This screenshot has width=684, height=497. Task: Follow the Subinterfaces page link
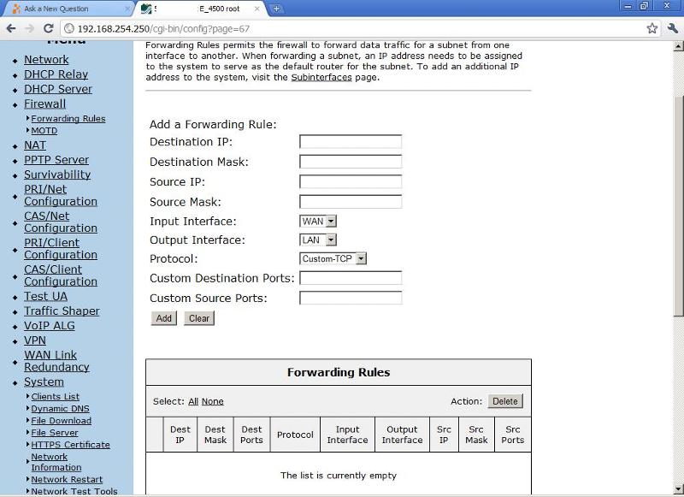321,77
